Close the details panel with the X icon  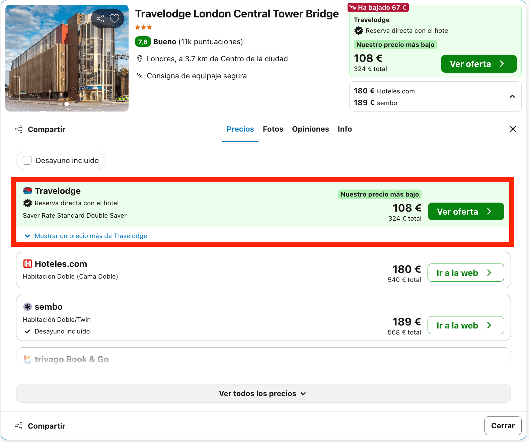[513, 129]
